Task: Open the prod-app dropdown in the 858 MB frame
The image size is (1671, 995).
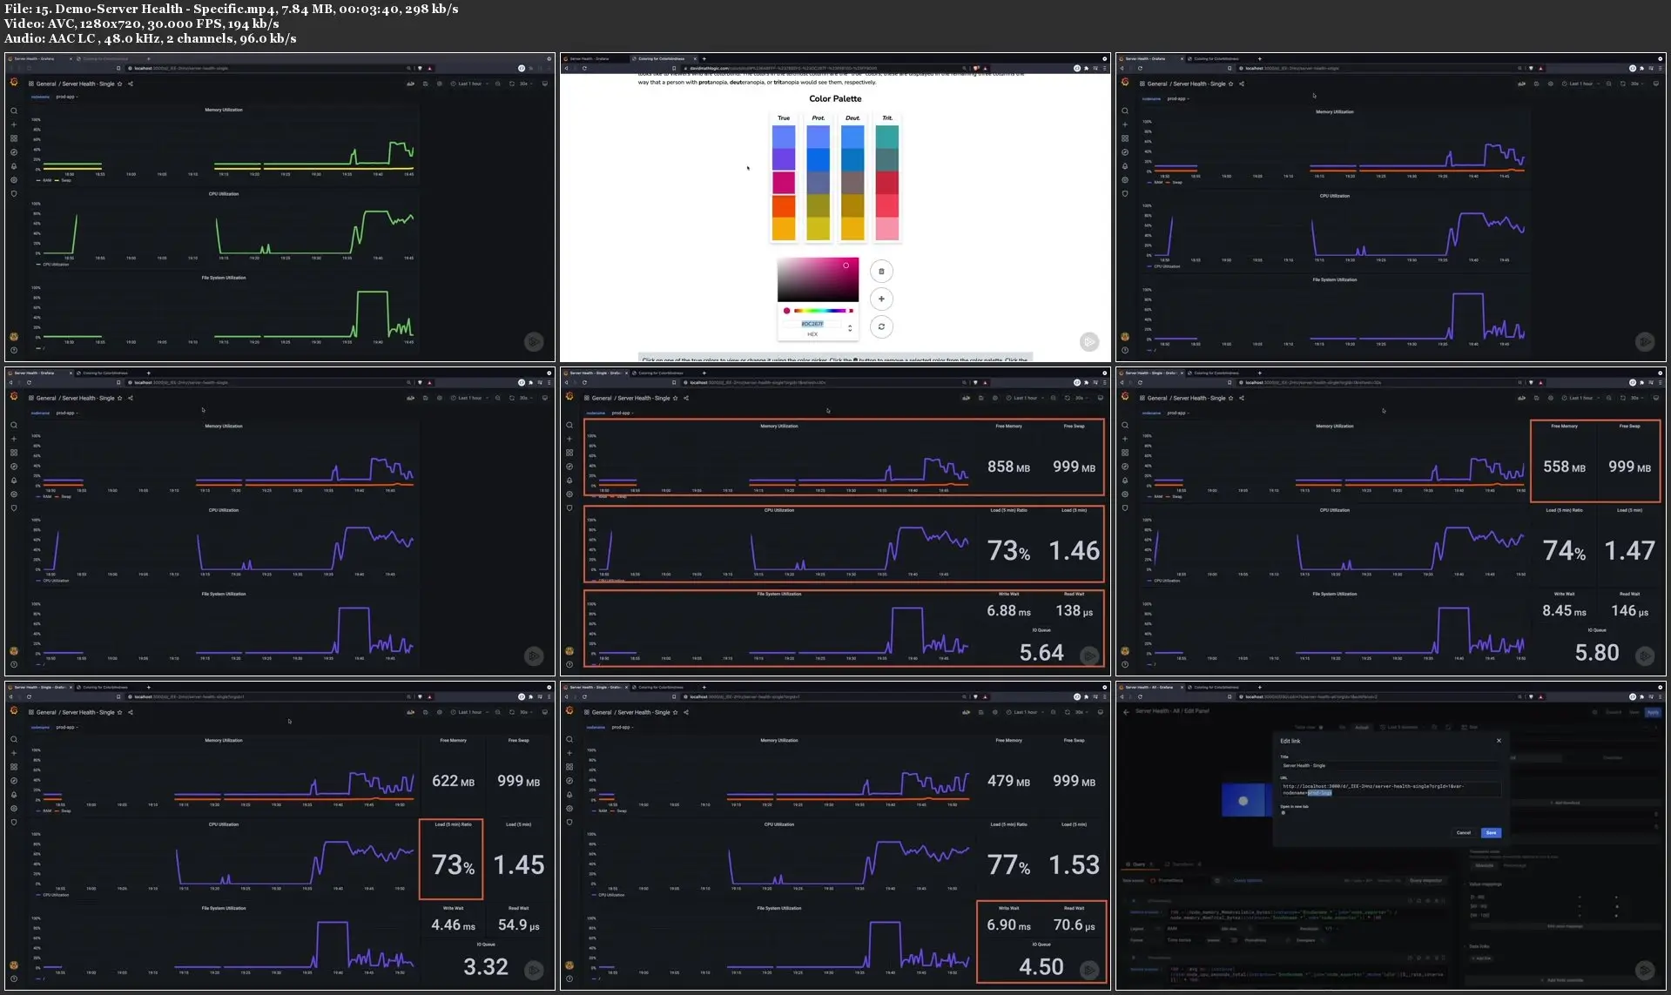Action: [x=623, y=413]
